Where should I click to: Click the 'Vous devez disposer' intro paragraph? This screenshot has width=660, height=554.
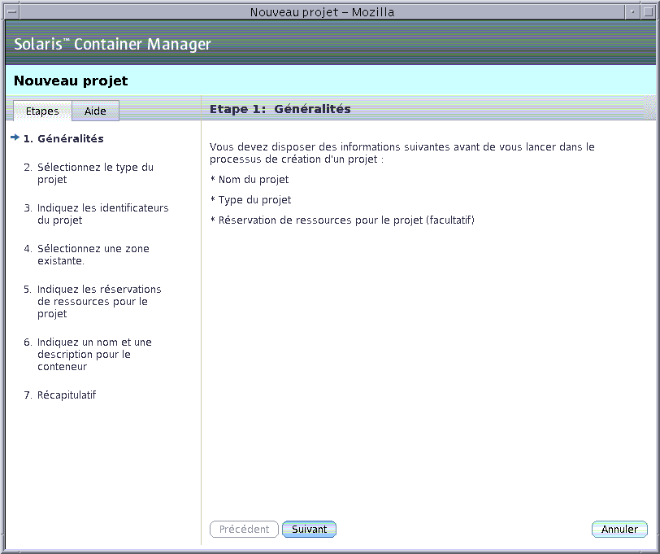point(402,153)
